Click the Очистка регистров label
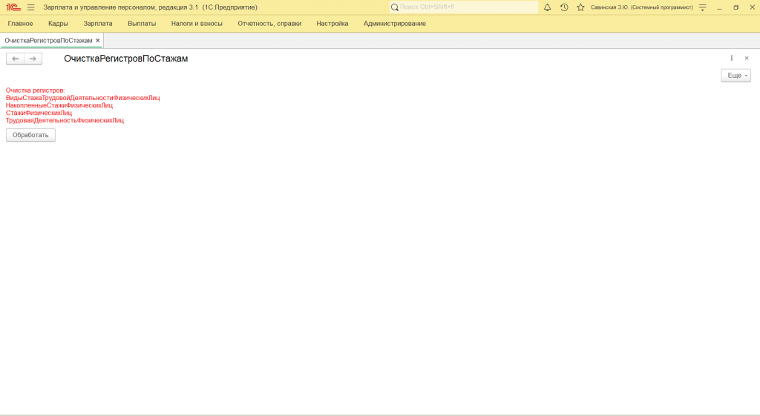The width and height of the screenshot is (760, 416). (36, 90)
